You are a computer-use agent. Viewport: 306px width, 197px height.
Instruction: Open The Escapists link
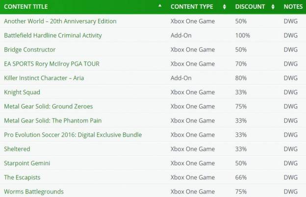tap(22, 177)
